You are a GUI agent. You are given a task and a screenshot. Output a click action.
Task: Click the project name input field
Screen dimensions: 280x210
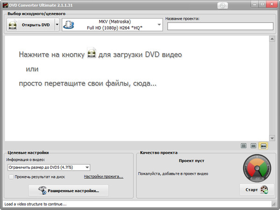(x=219, y=27)
